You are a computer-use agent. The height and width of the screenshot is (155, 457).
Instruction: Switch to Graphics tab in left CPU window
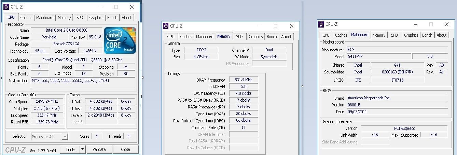[x=96, y=18]
